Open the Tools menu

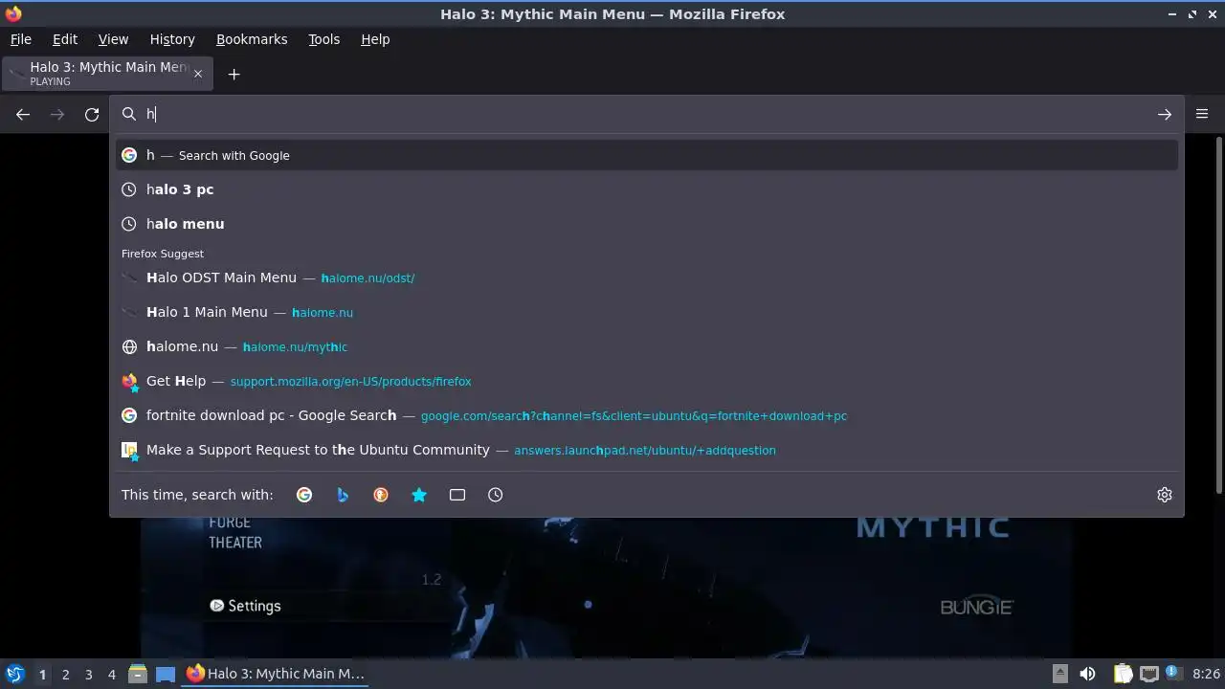(x=323, y=39)
